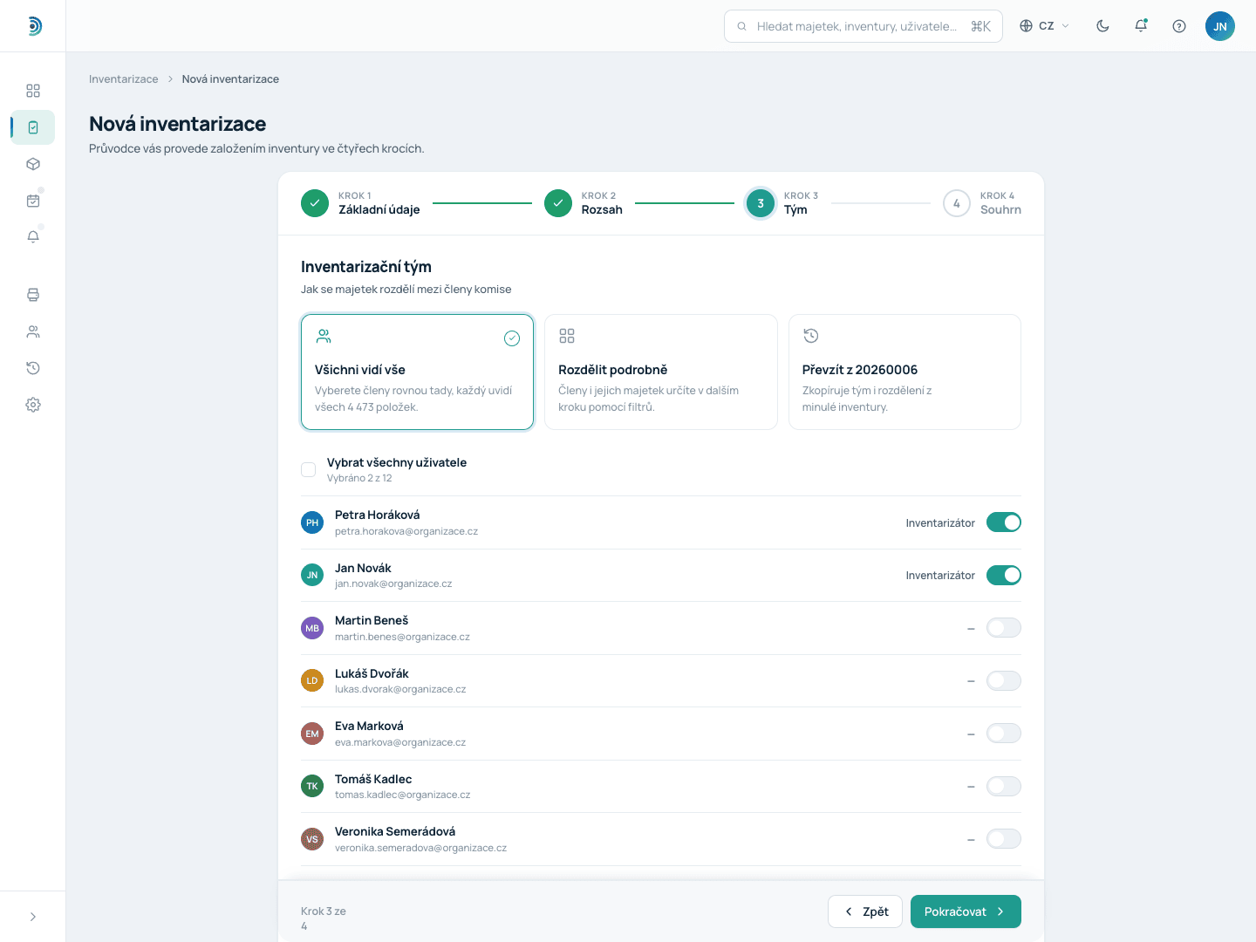The width and height of the screenshot is (1256, 942).
Task: Click the Inventarizace breadcrumb link
Action: (124, 78)
